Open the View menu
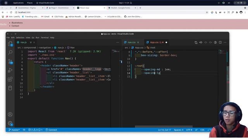This screenshot has width=248, height=139. tap(28, 38)
